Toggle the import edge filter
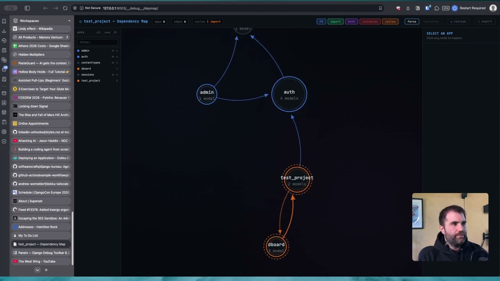500x281 pixels. pyautogui.click(x=335, y=21)
